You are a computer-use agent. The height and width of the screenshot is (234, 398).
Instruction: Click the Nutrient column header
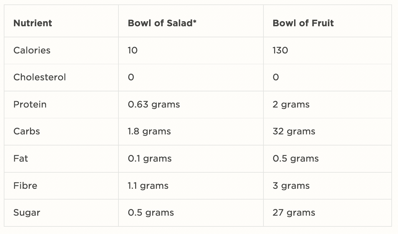(33, 23)
